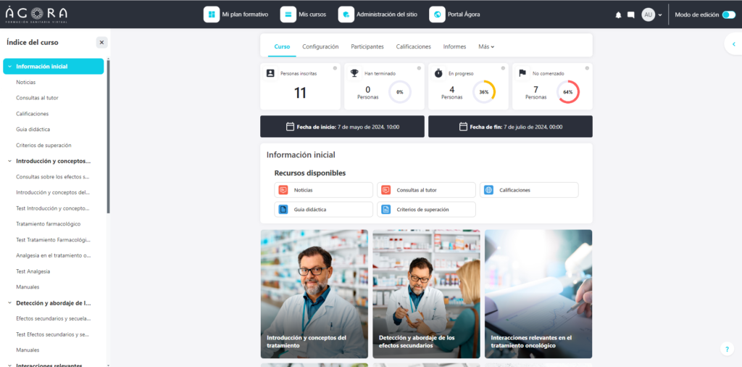The height and width of the screenshot is (367, 742).
Task: Open Administración del sitio icon
Action: tap(346, 15)
